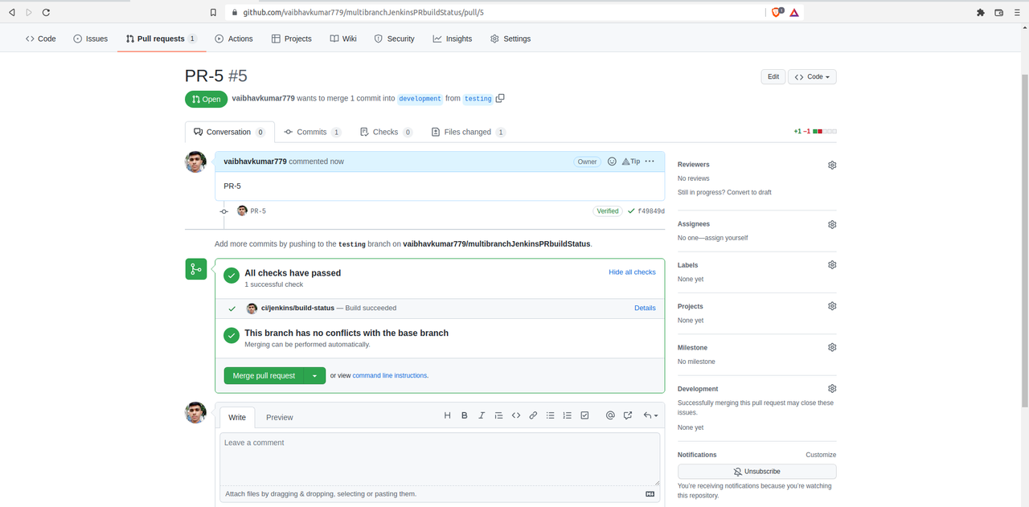Open the Insights tab
Viewport: 1029px width, 507px height.
click(453, 39)
